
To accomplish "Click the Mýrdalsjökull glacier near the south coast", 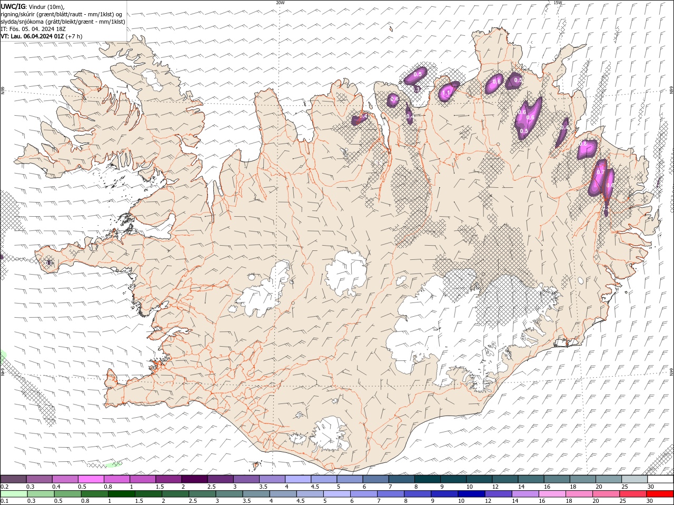I will pyautogui.click(x=331, y=435).
